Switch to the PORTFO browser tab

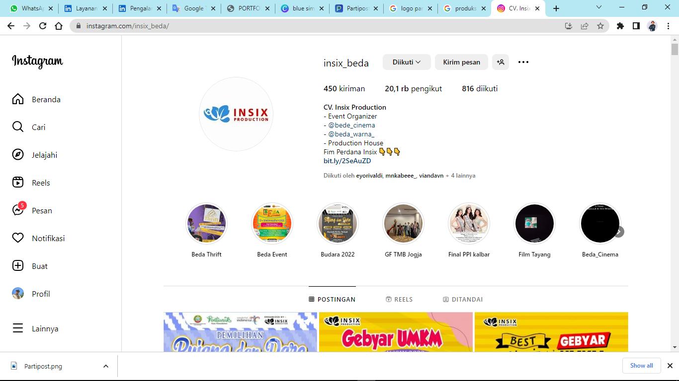coord(247,8)
